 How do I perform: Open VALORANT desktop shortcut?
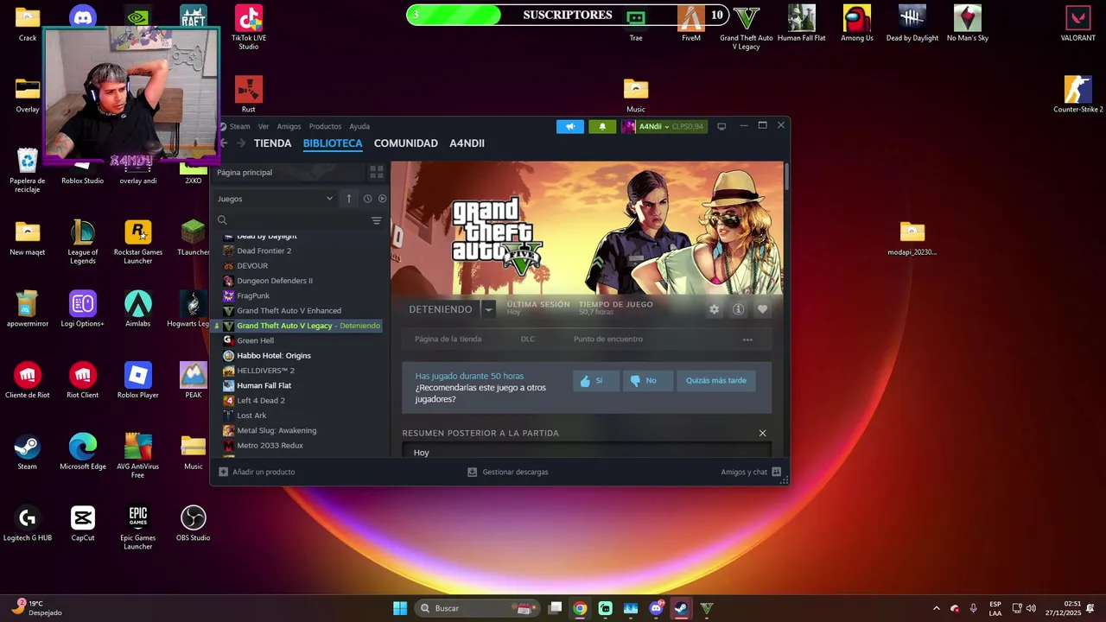coord(1078,23)
